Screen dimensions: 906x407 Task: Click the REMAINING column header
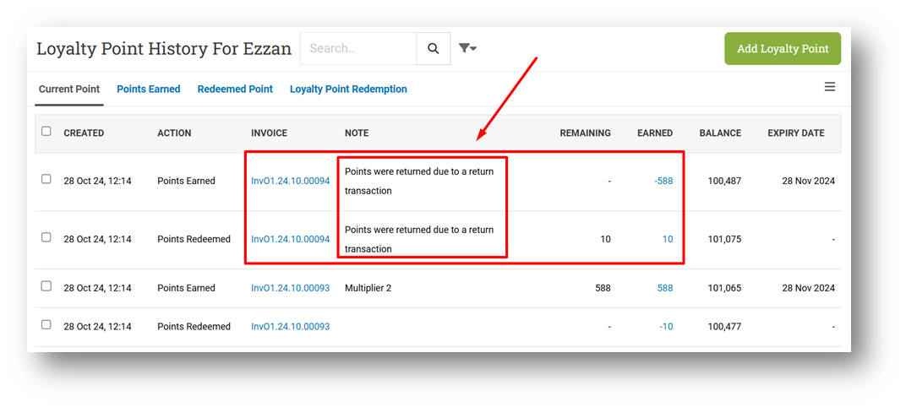coord(586,133)
